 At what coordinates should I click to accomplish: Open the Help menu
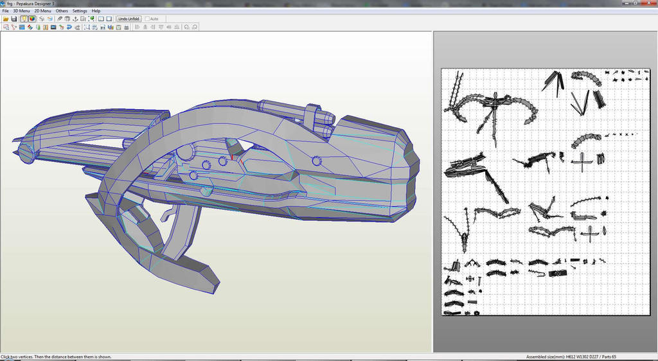[x=96, y=11]
